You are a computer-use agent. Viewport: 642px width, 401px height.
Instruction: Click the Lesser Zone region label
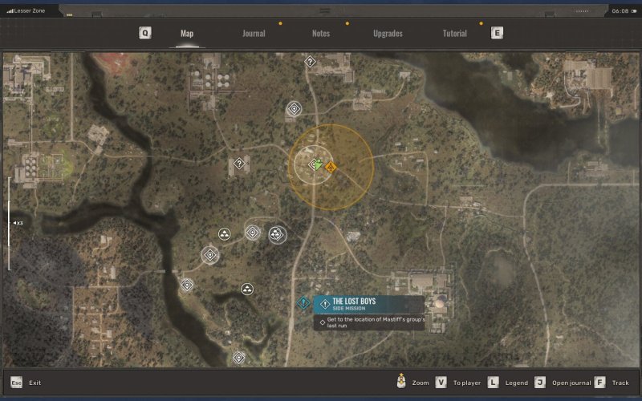[30, 10]
